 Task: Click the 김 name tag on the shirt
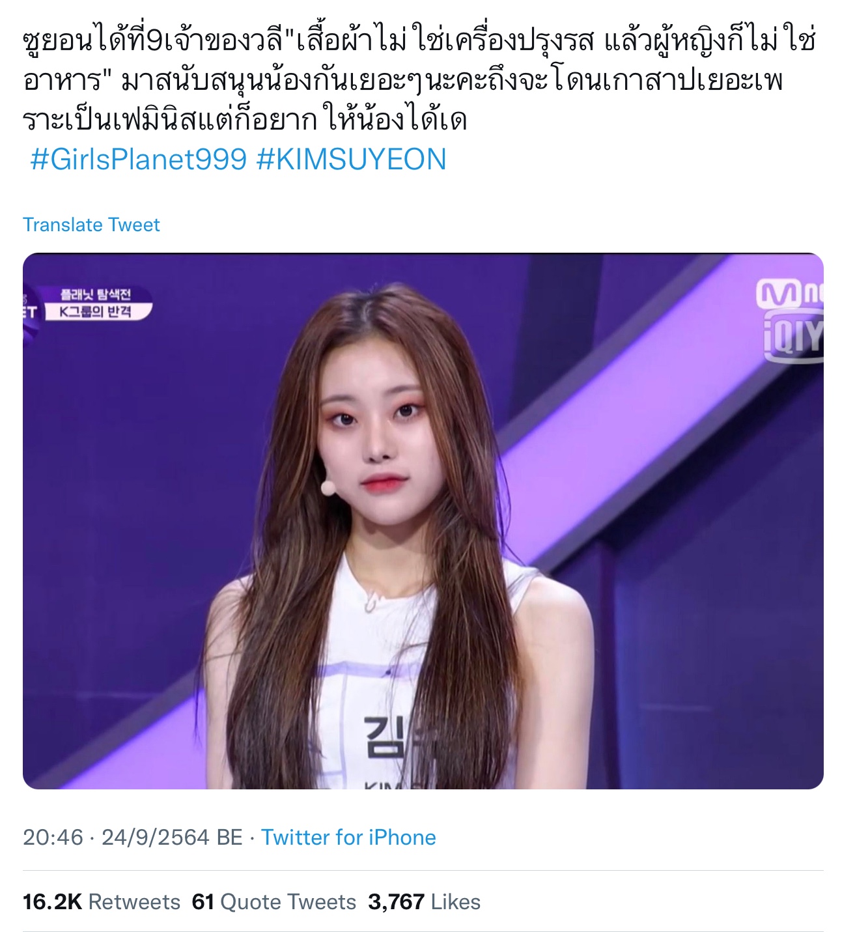pyautogui.click(x=382, y=737)
